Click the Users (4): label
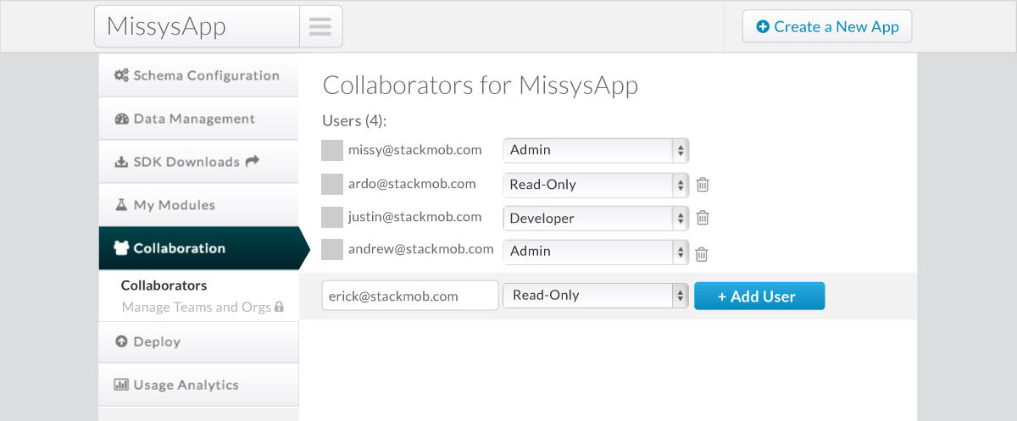1017x421 pixels. point(354,120)
